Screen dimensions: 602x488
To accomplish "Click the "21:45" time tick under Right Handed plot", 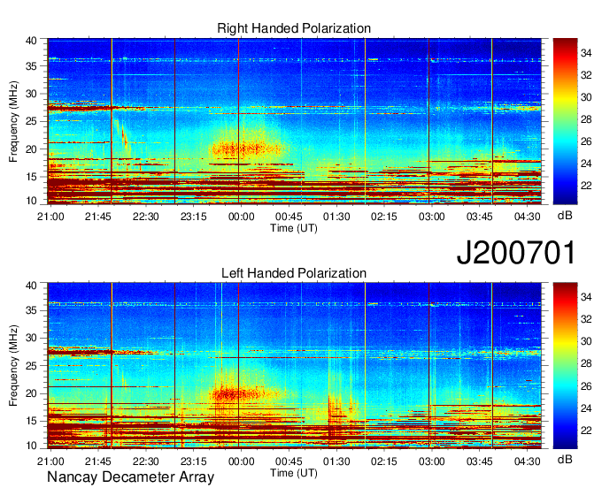I will pyautogui.click(x=98, y=217).
